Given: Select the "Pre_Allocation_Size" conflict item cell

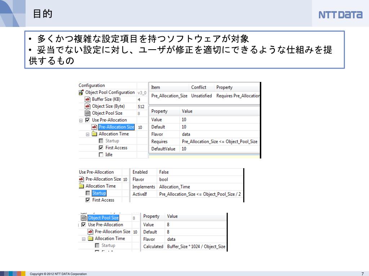Looking at the screenshot, I should [169, 96].
